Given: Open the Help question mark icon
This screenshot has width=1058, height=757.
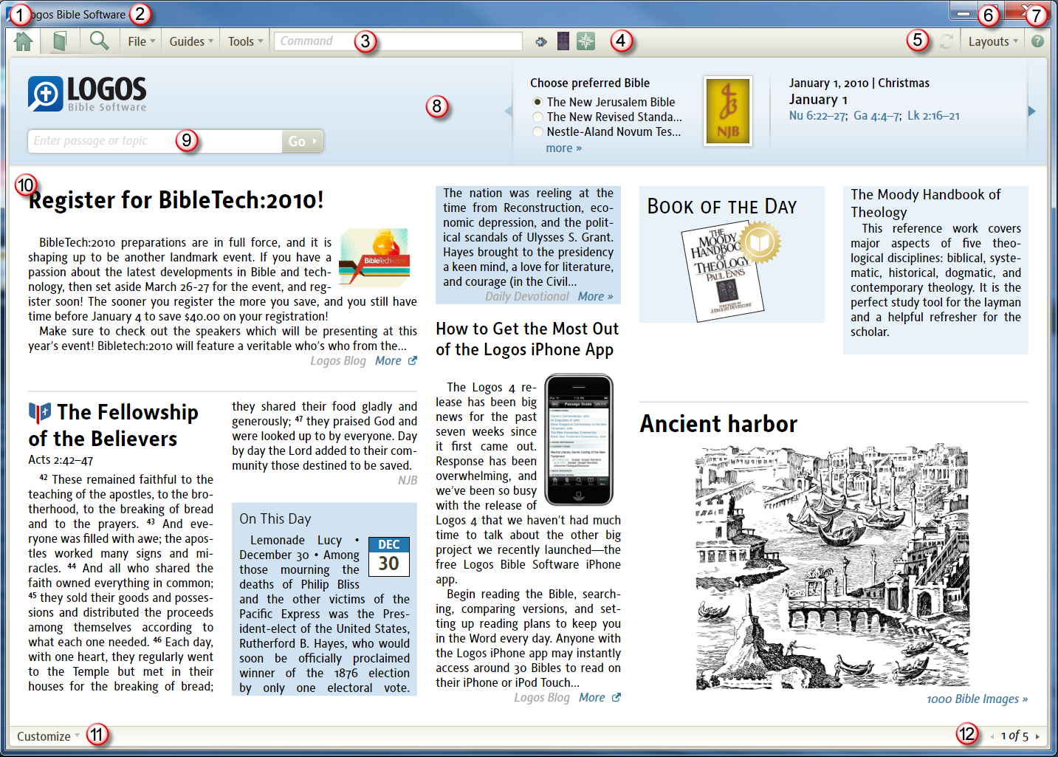Looking at the screenshot, I should pos(1037,41).
